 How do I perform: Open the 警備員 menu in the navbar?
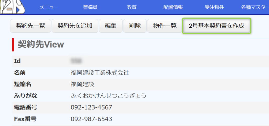tap(90, 7)
